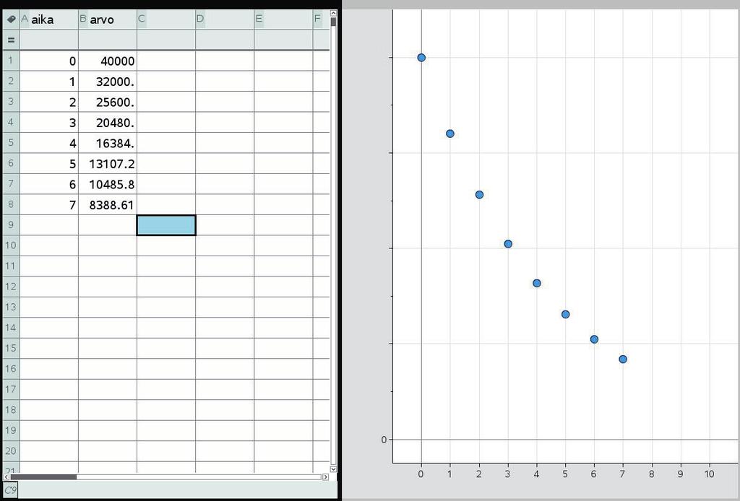Click cell D1 in the first row
This screenshot has width=740, height=501.
click(x=225, y=61)
